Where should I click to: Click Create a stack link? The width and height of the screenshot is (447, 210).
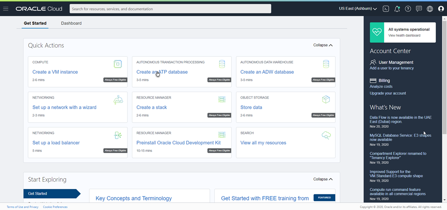[151, 107]
